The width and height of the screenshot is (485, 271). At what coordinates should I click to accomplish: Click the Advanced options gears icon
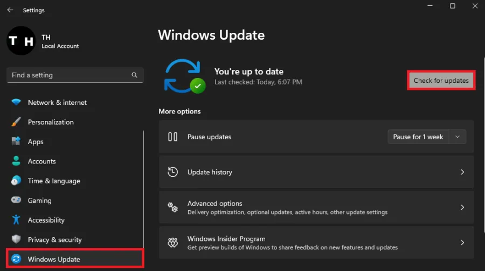(x=172, y=207)
